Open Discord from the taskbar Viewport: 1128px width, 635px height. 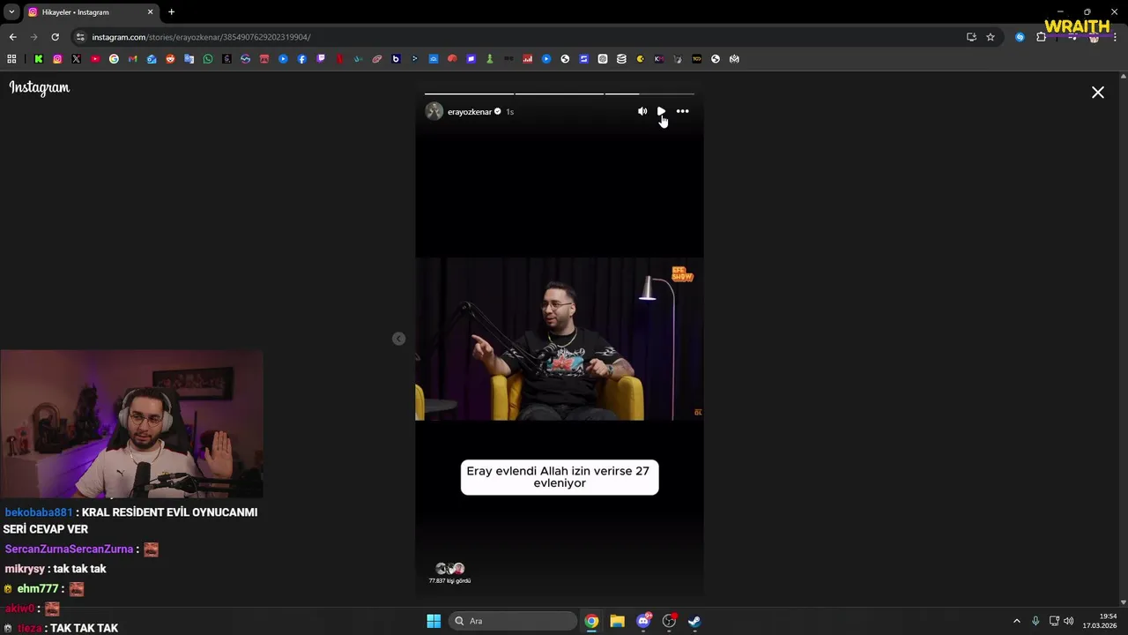coord(643,621)
